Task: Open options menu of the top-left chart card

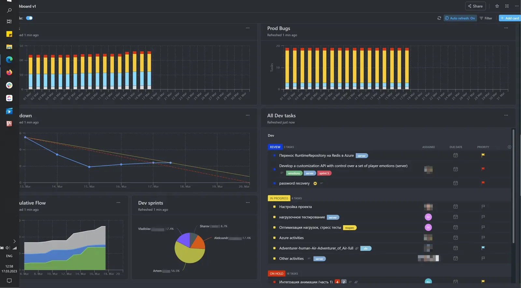Action: coord(248,28)
